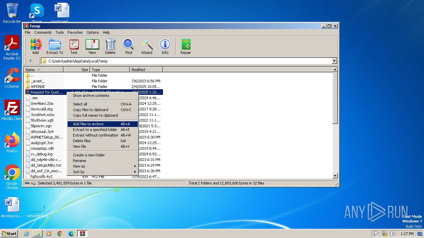424x238 pixels.
Task: Choose Rename in context menu
Action: (103, 161)
